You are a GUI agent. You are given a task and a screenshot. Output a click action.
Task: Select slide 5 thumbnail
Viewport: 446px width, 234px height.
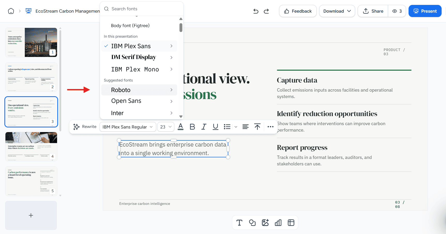tap(31, 181)
